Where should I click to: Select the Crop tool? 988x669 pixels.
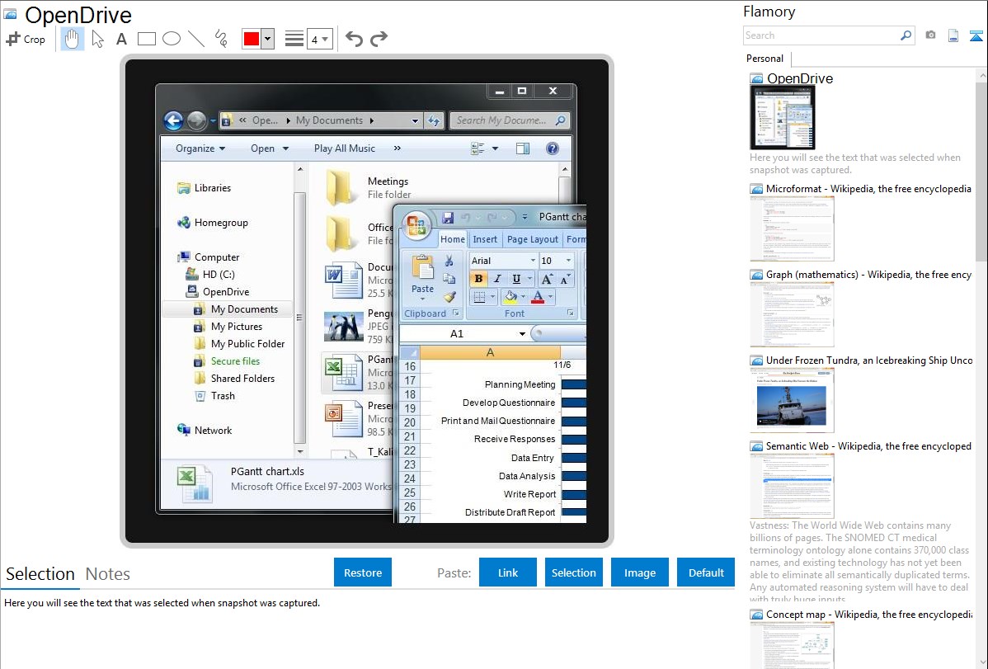pos(26,39)
